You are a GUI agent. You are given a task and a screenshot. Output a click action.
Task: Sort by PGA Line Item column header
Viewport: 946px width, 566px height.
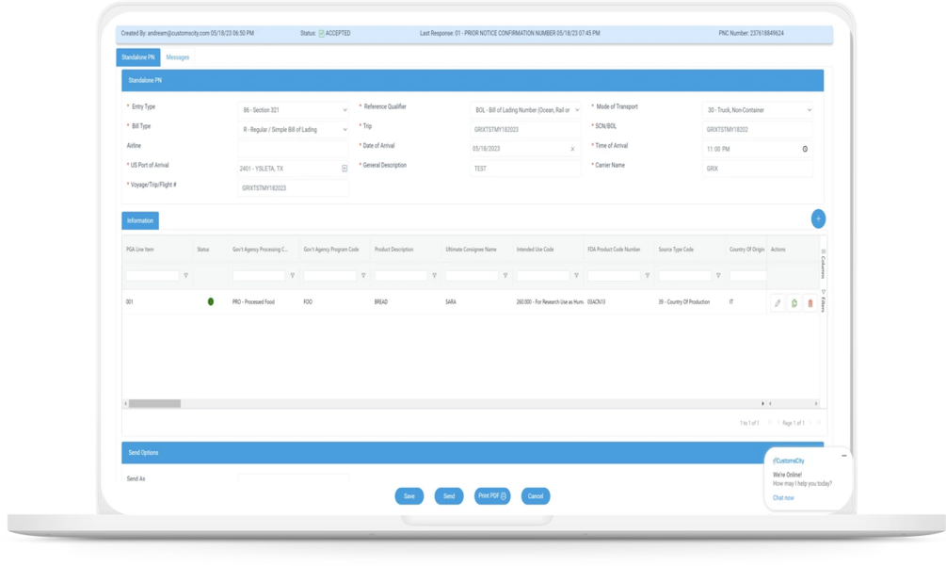click(x=140, y=250)
